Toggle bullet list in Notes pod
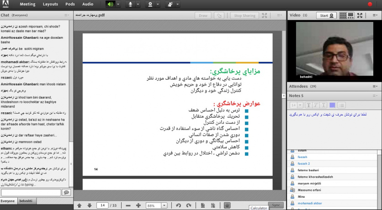 [341, 105]
